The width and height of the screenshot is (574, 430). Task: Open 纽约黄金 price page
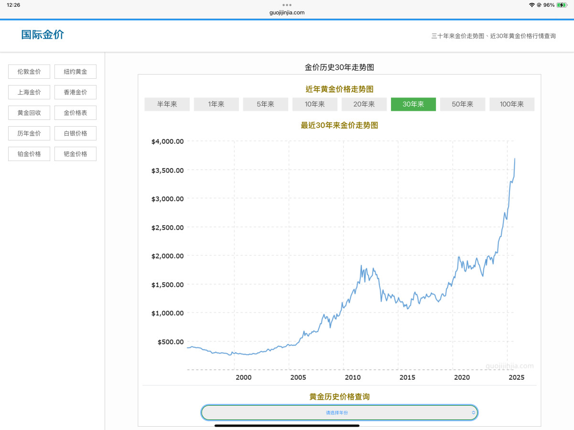click(x=76, y=72)
